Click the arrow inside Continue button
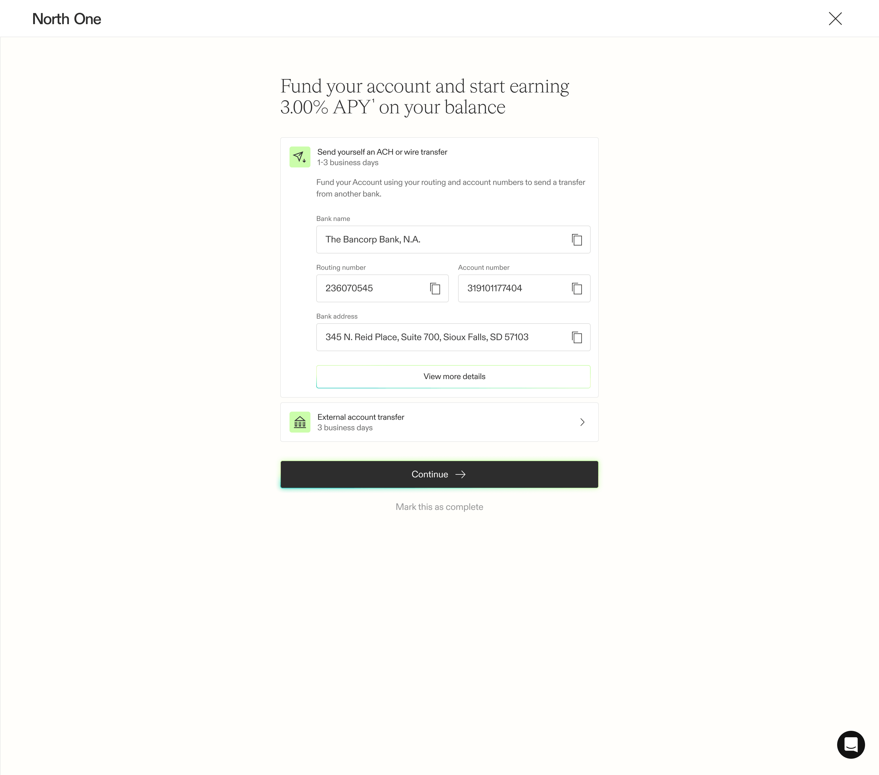 pyautogui.click(x=460, y=474)
